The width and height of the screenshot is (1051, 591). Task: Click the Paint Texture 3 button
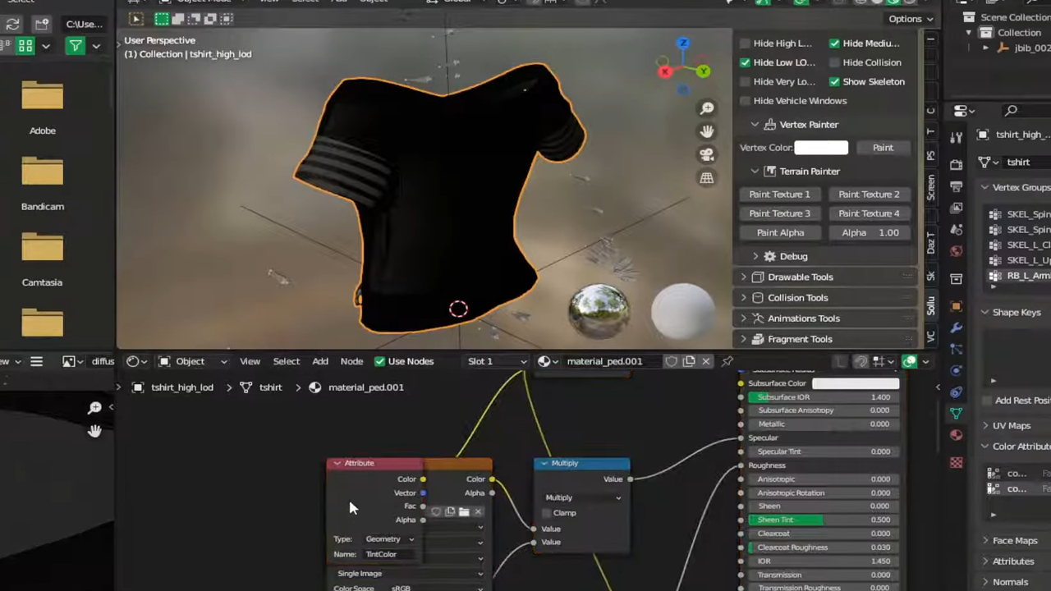pyautogui.click(x=779, y=213)
